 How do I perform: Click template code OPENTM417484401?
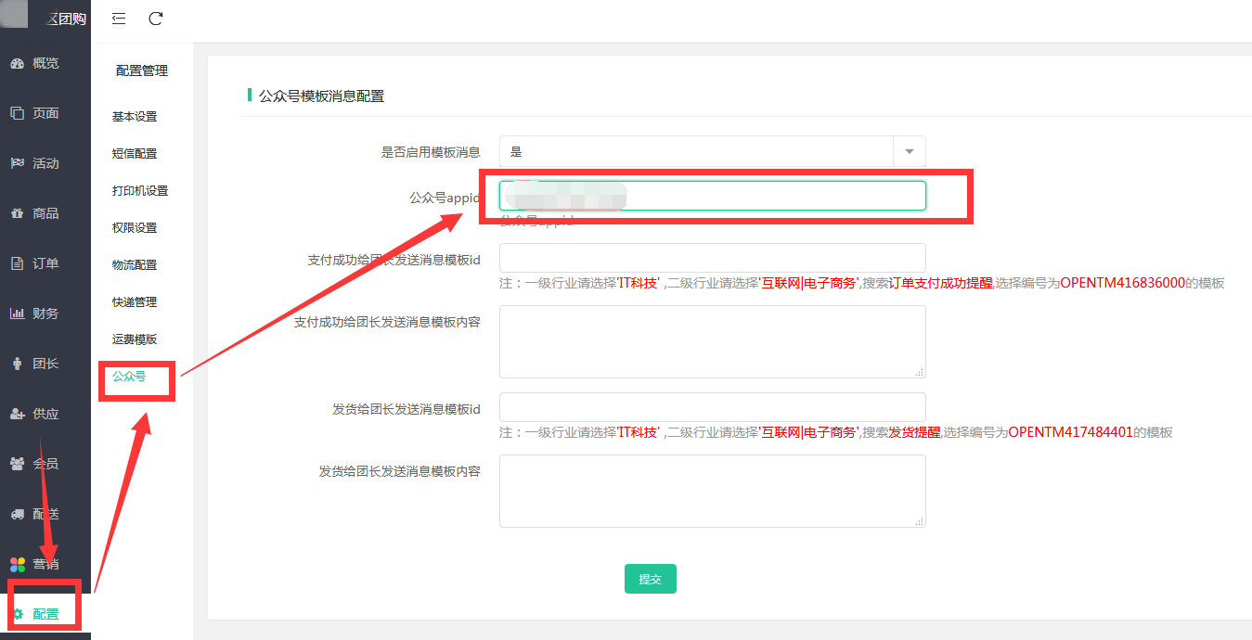[1071, 432]
